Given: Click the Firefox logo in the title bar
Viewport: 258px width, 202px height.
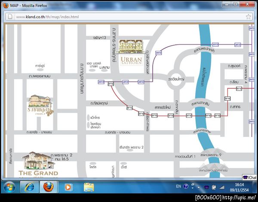Looking at the screenshot, I should click(x=6, y=6).
